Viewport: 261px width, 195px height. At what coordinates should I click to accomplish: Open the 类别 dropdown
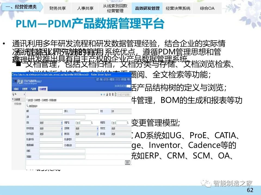pos(51,123)
